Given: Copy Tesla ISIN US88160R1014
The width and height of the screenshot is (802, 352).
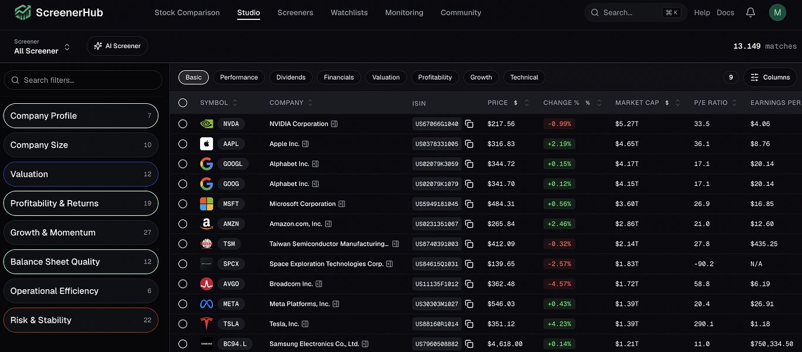Looking at the screenshot, I should point(469,324).
